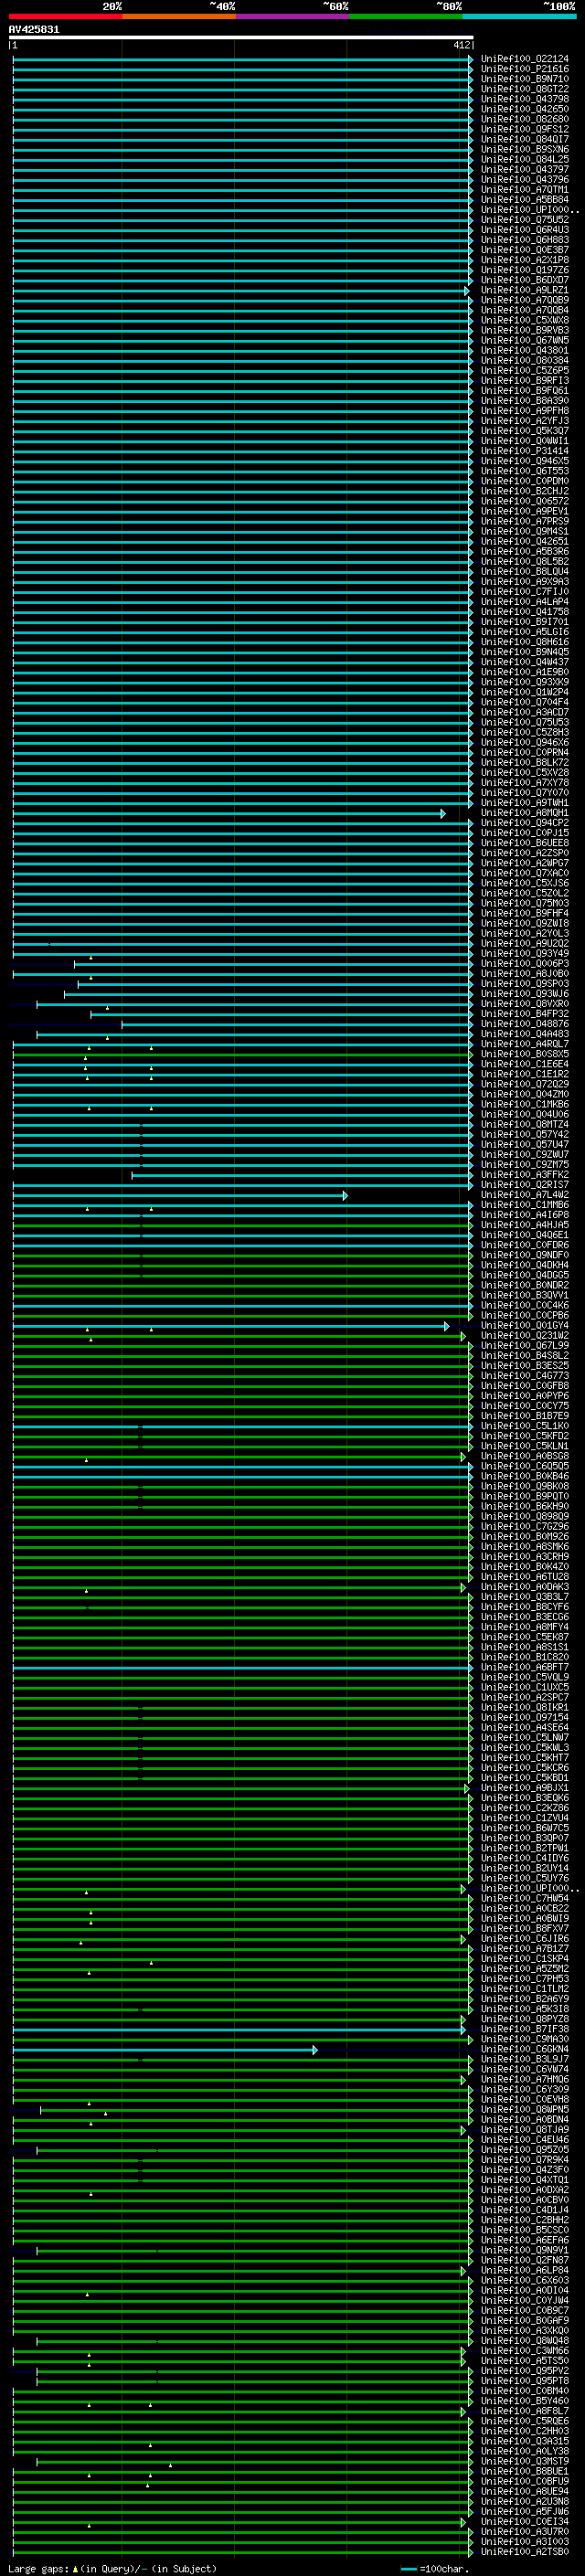Click hit label UniRef100_B9SXN6
The image size is (585, 2576).
[525, 150]
